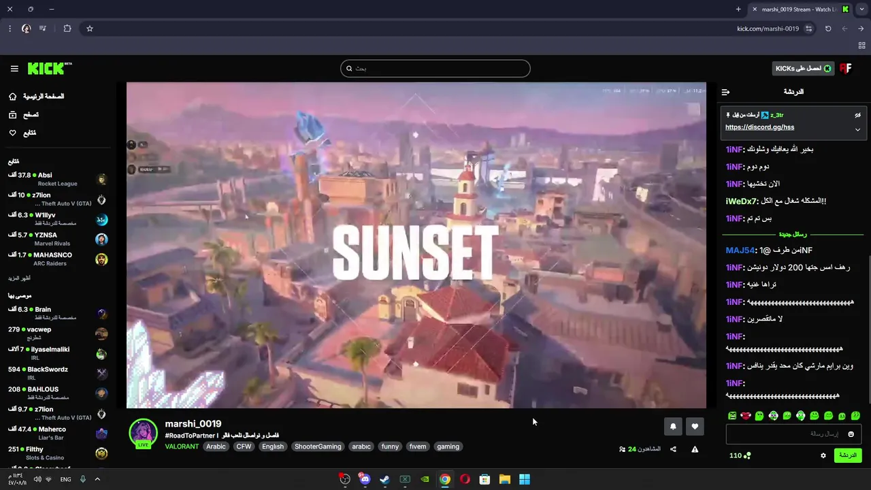Open Discord from the taskbar
Screen dimensions: 871x490
click(x=365, y=479)
